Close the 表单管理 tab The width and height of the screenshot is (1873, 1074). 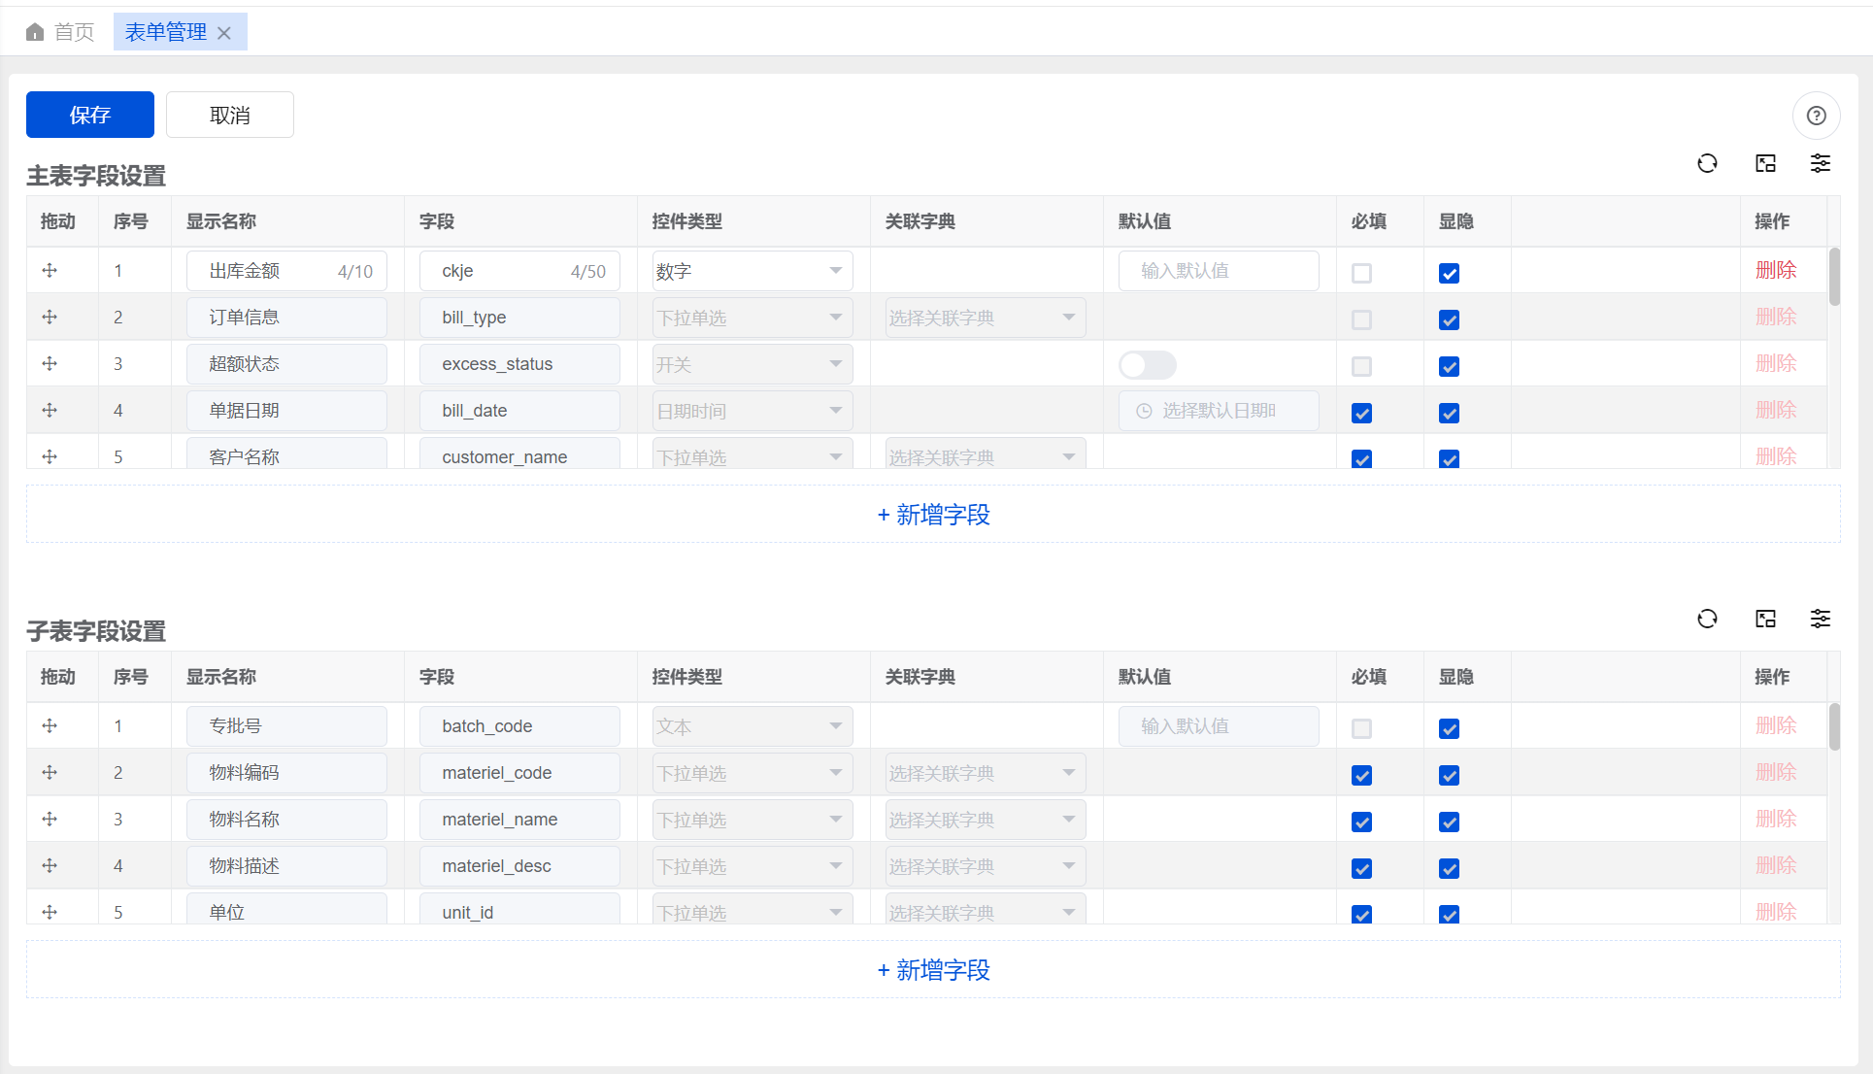click(x=224, y=33)
